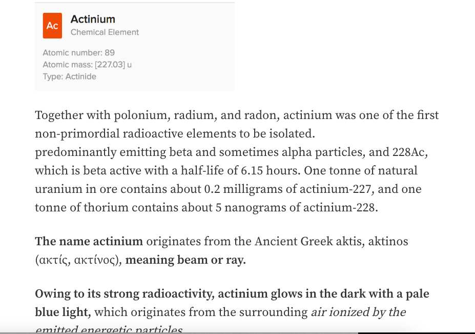Click the Type: Actinide line

69,76
